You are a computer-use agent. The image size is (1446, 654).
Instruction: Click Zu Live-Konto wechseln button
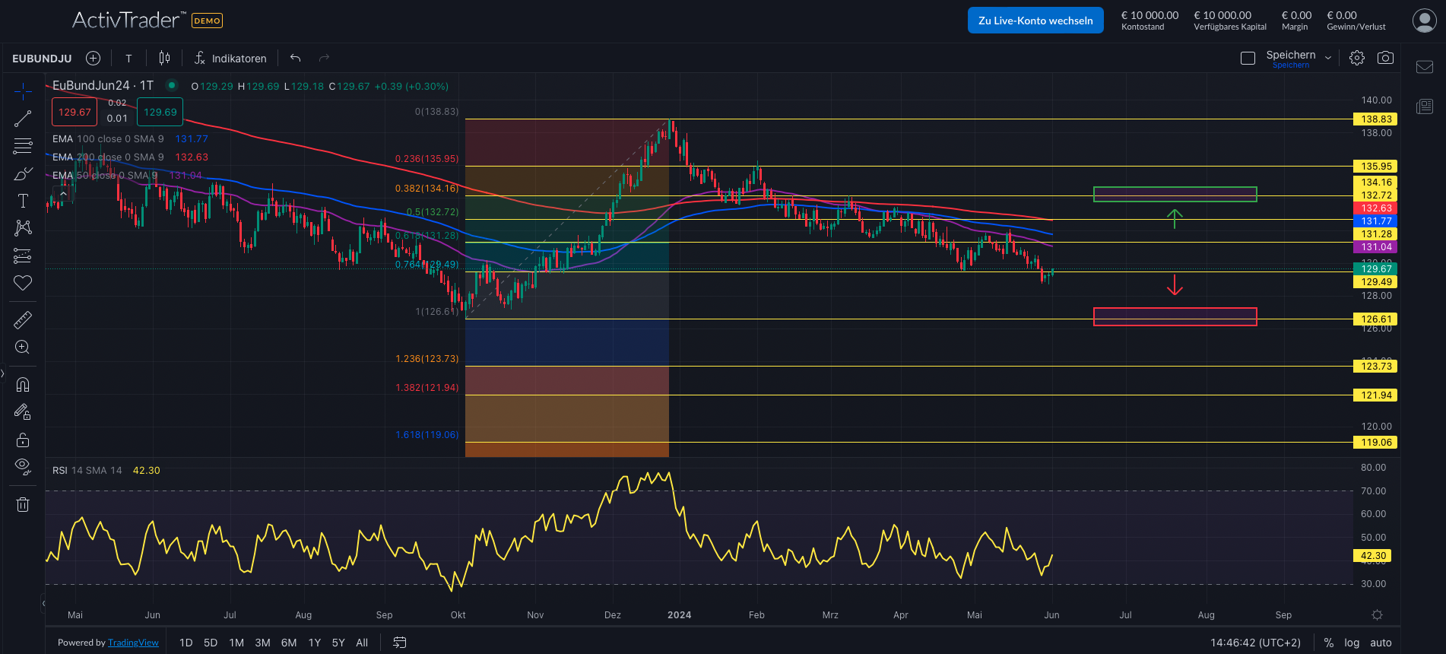[1035, 21]
